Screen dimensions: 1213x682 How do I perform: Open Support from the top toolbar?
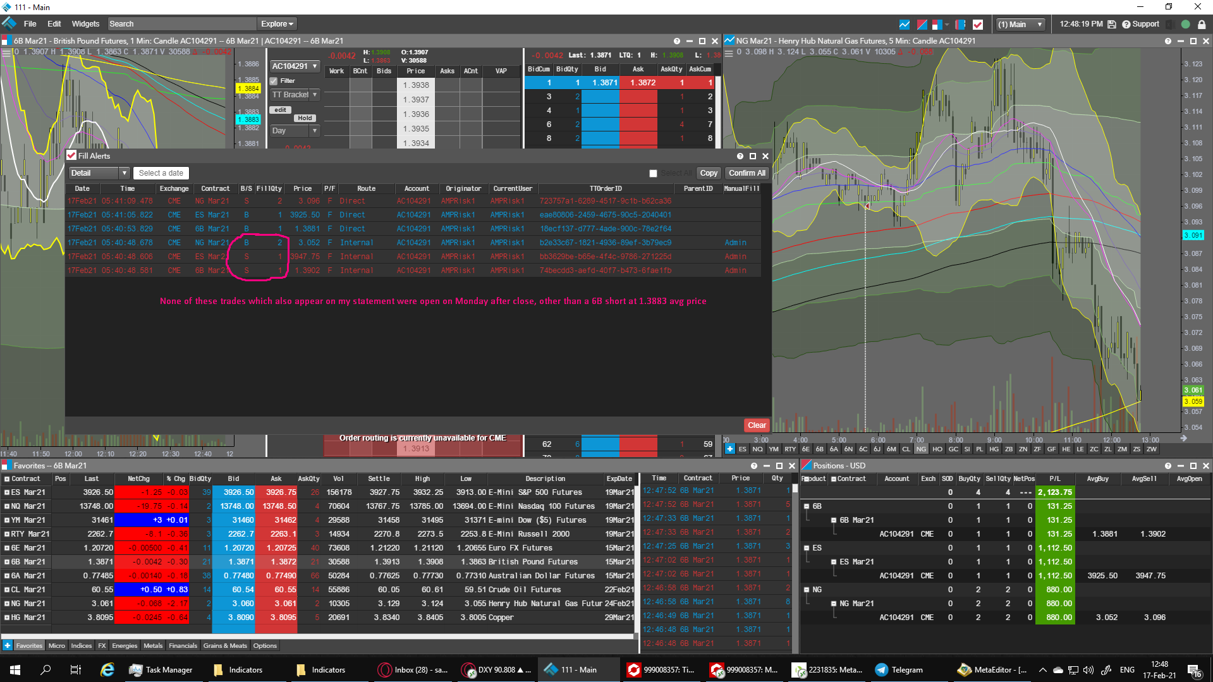(x=1140, y=24)
